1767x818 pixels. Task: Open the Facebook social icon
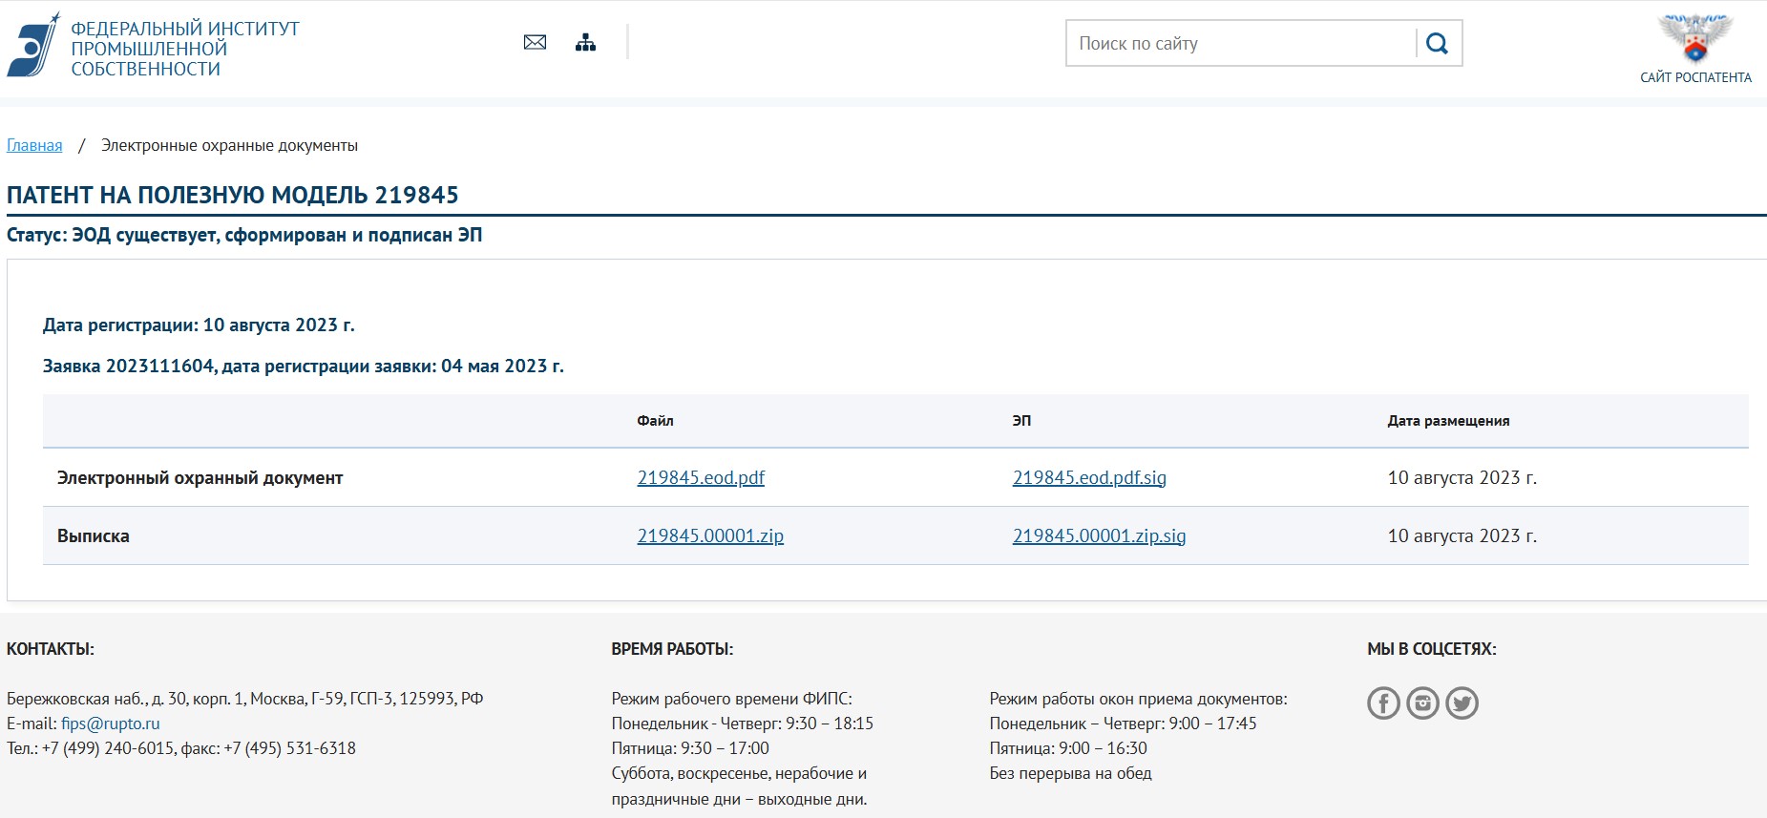point(1383,703)
